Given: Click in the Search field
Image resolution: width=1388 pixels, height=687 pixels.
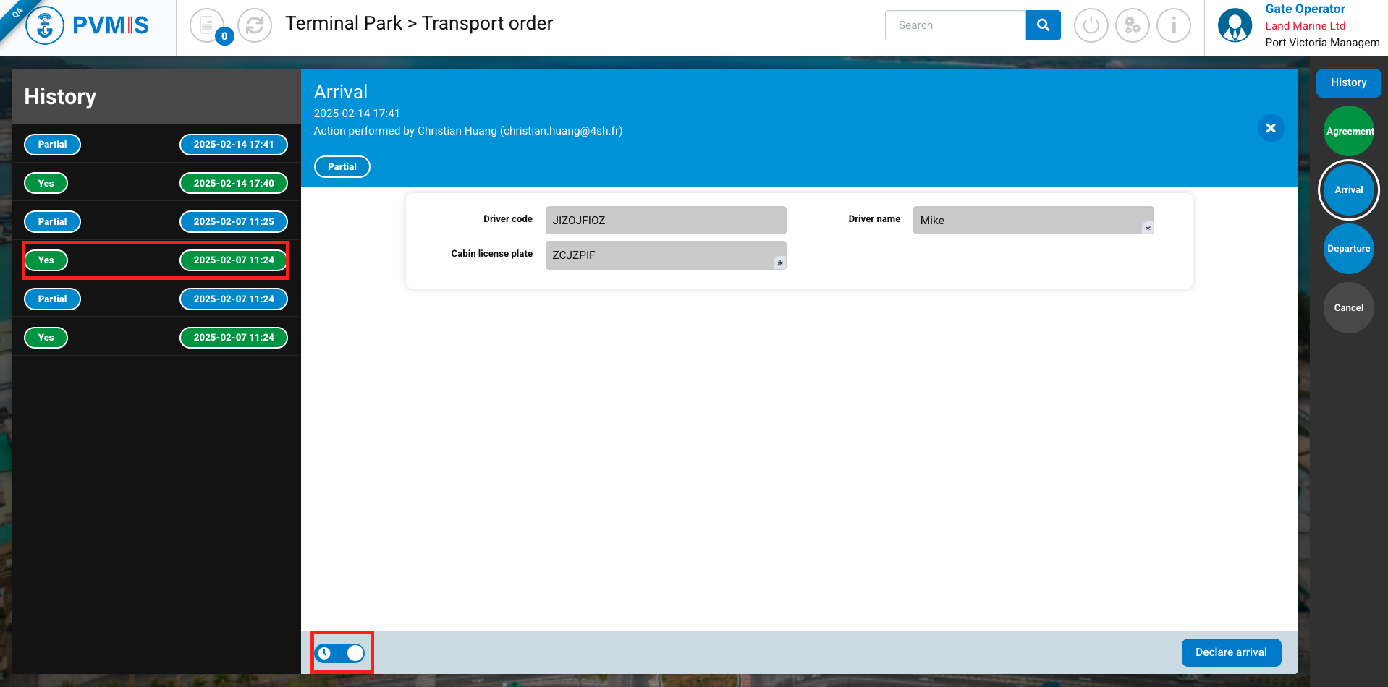Looking at the screenshot, I should 955,25.
